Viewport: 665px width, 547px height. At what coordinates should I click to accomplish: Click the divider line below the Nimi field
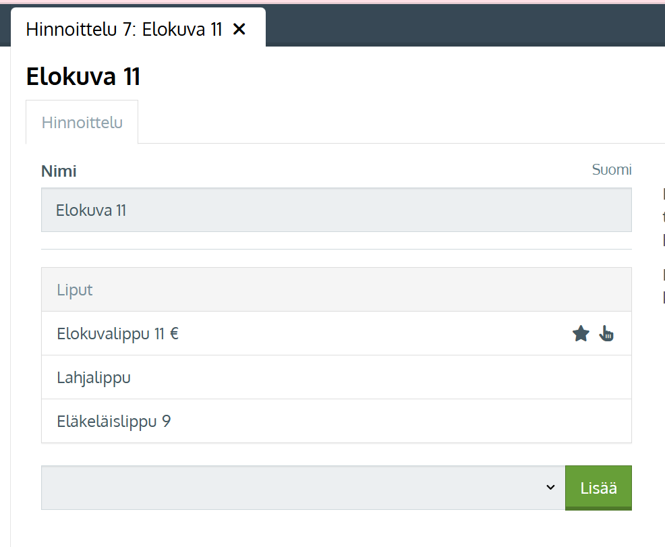(x=336, y=250)
